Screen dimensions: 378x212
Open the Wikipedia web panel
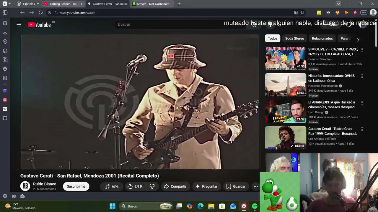click(5, 109)
